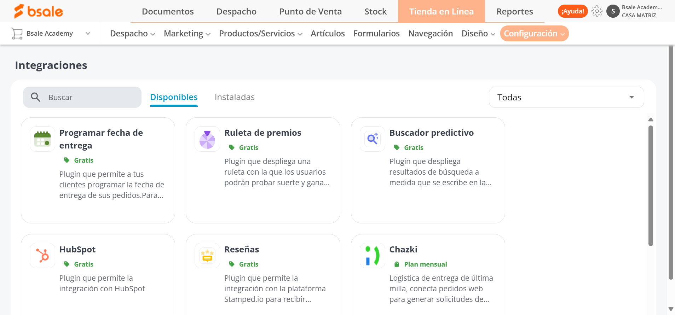Click the Chazki logo icon
Screen dimensions: 675x315
coord(373,256)
